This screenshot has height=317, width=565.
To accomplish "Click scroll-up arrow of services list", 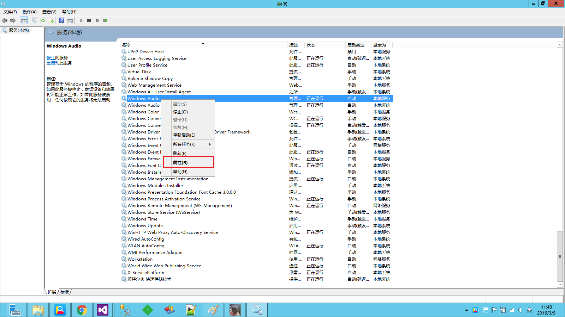I will tap(560, 45).
